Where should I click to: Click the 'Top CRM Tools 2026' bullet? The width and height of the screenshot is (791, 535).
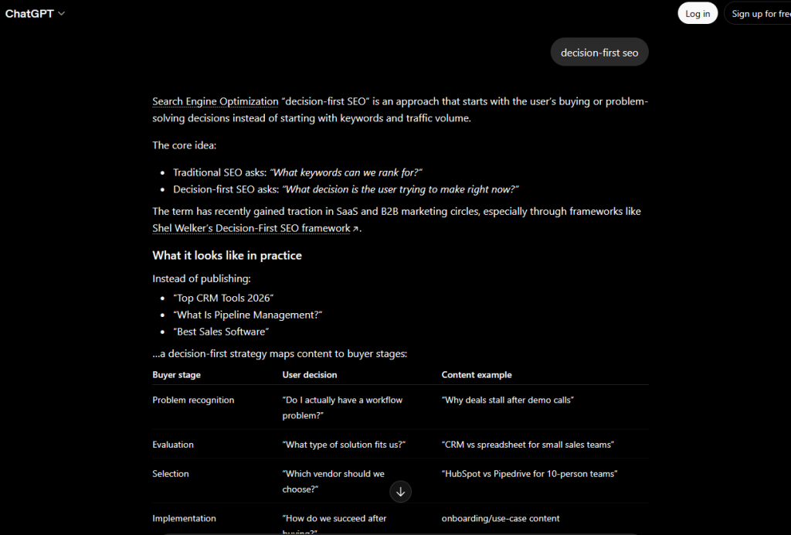[223, 298]
